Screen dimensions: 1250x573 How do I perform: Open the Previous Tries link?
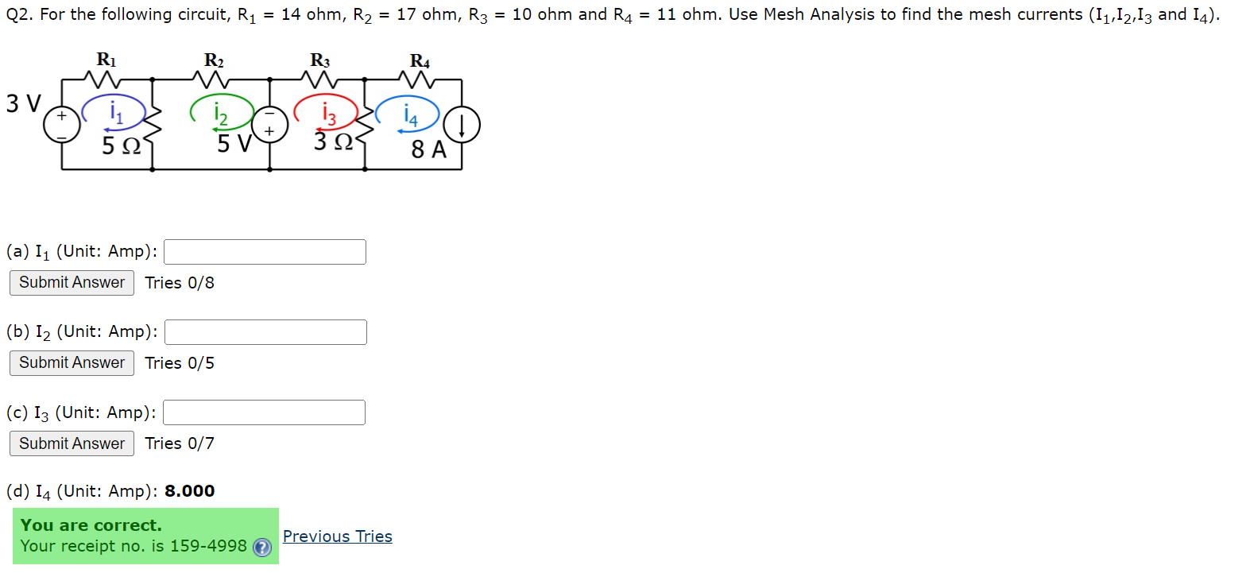(x=337, y=536)
